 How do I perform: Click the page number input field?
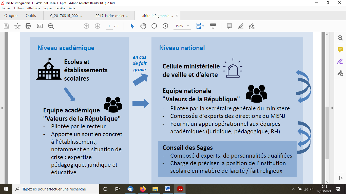pyautogui.click(x=109, y=26)
